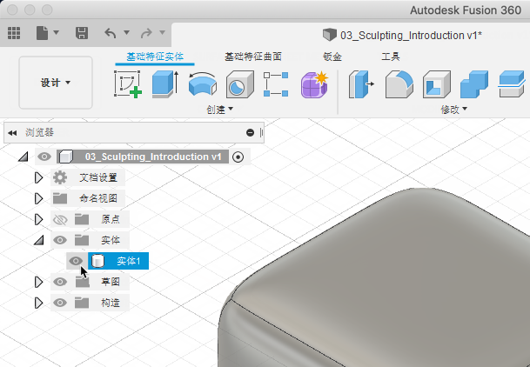
Task: Switch to the 基础特征曲面 tab
Action: pyautogui.click(x=253, y=57)
